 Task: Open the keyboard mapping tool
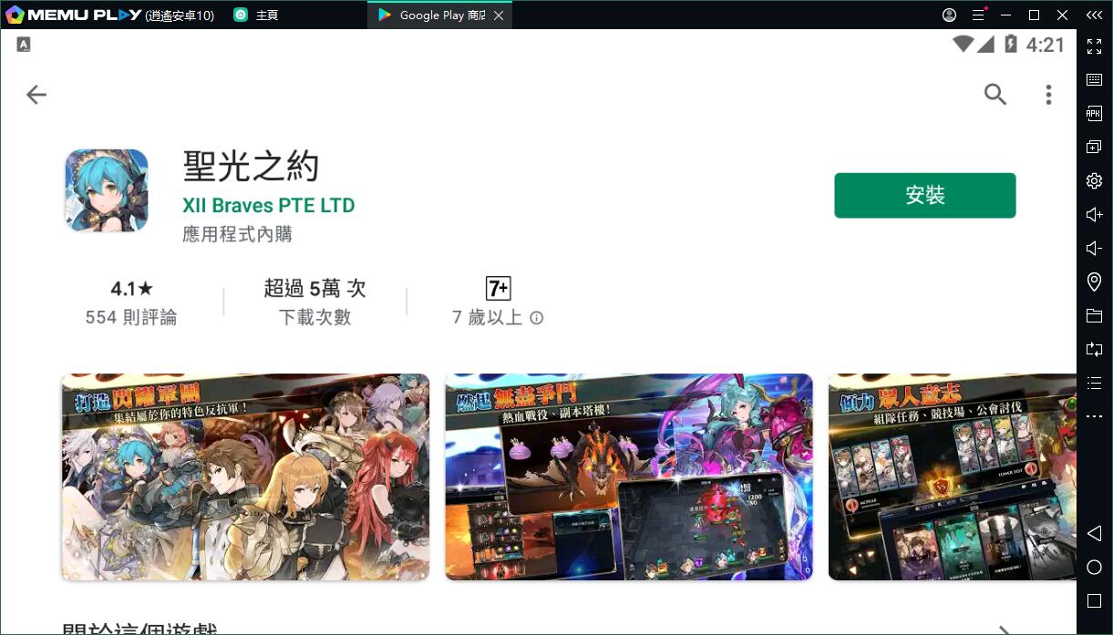tap(1093, 79)
